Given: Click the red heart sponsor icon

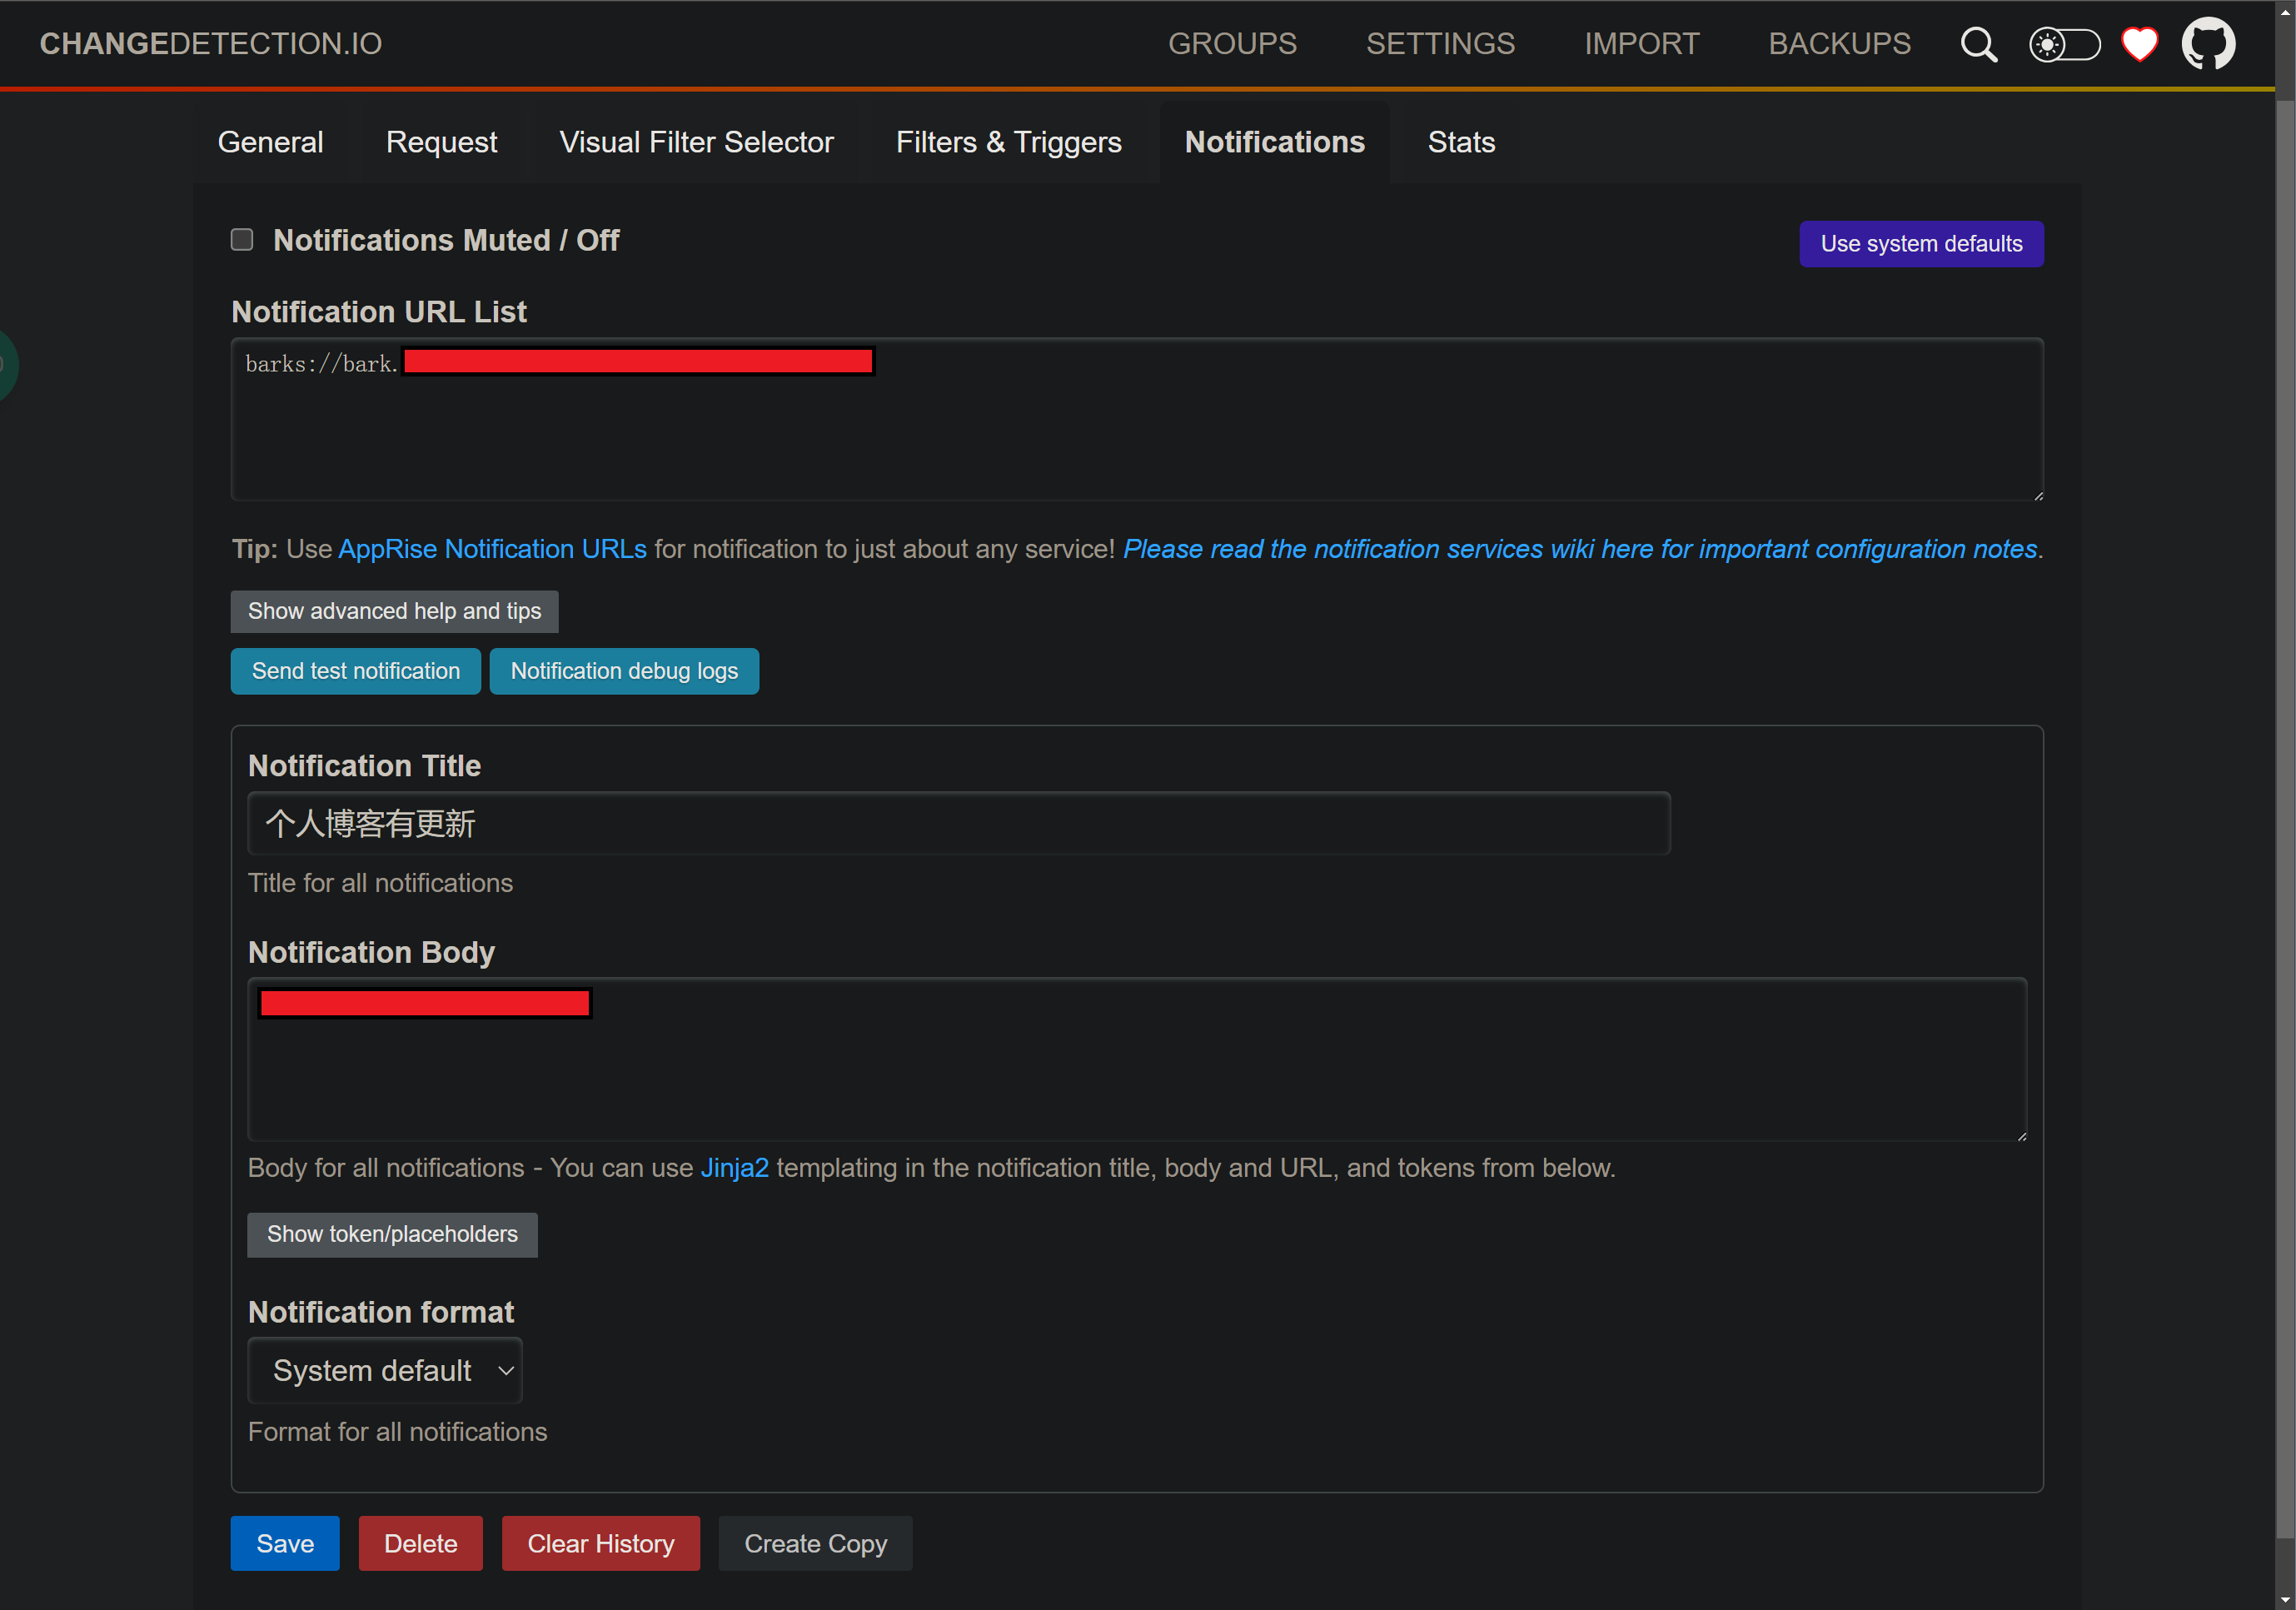Looking at the screenshot, I should pyautogui.click(x=2139, y=45).
